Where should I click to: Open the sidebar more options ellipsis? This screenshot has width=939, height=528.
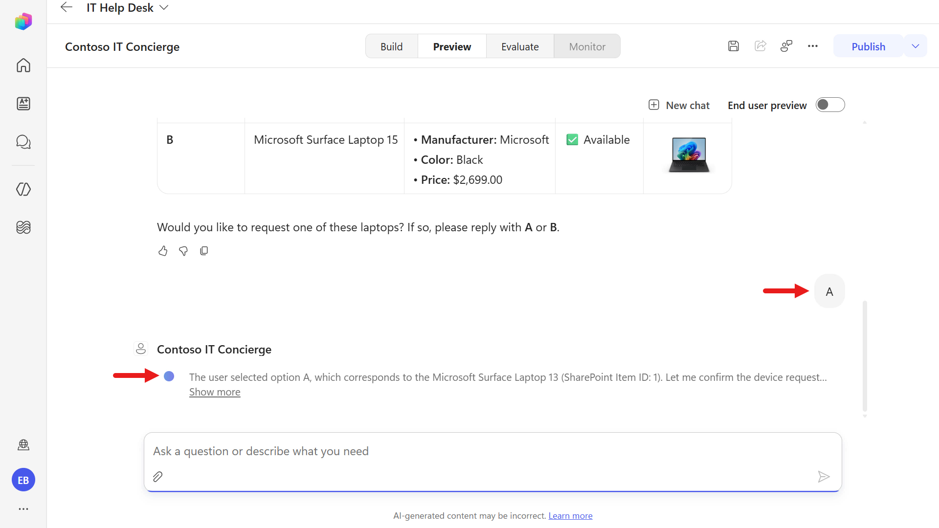click(x=23, y=509)
